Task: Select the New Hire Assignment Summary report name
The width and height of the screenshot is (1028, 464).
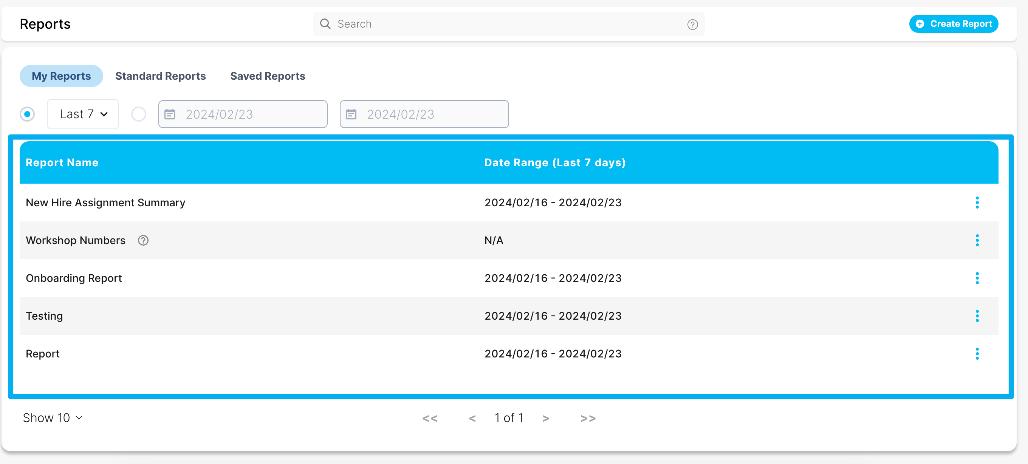Action: click(105, 203)
